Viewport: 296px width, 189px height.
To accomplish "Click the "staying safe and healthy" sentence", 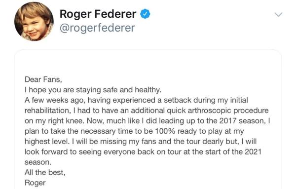I will tap(119, 90).
